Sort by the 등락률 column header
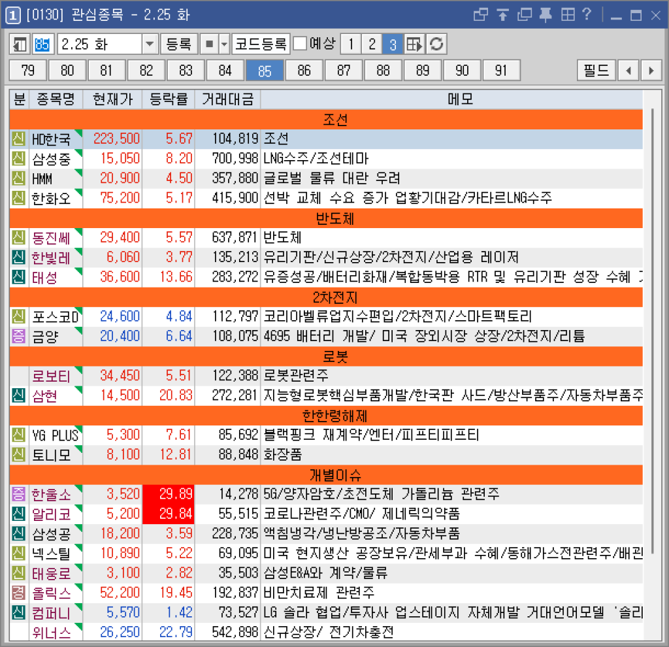The width and height of the screenshot is (669, 647). [169, 99]
